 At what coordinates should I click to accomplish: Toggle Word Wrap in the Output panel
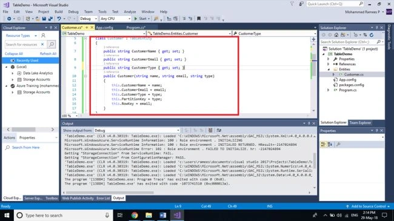coord(219,130)
